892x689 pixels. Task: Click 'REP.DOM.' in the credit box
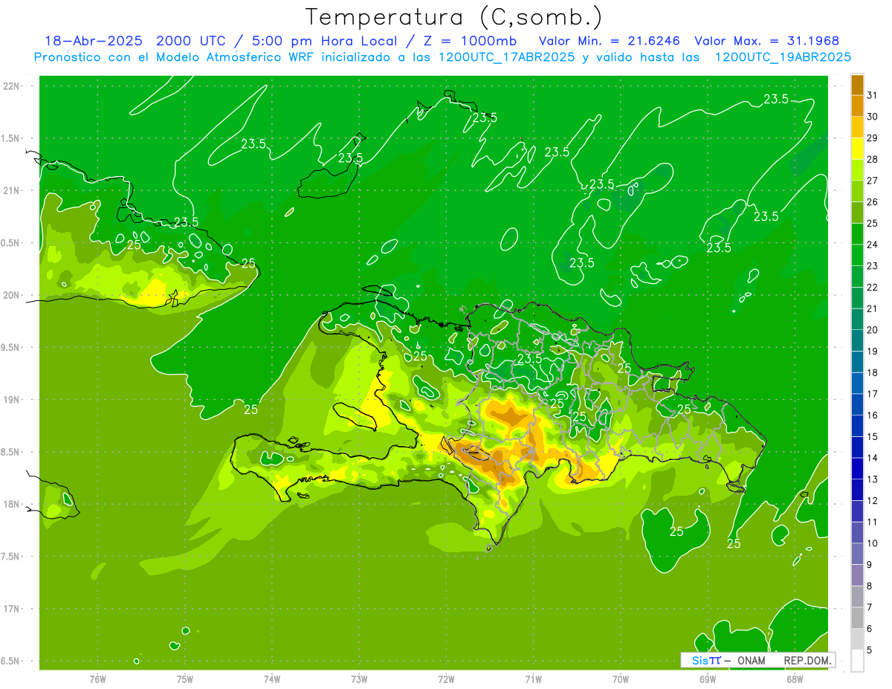click(808, 660)
